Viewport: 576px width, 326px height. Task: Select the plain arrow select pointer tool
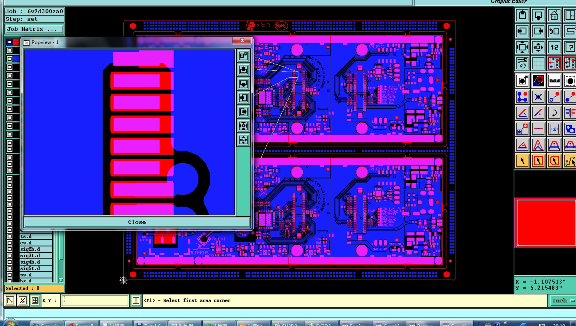click(522, 161)
